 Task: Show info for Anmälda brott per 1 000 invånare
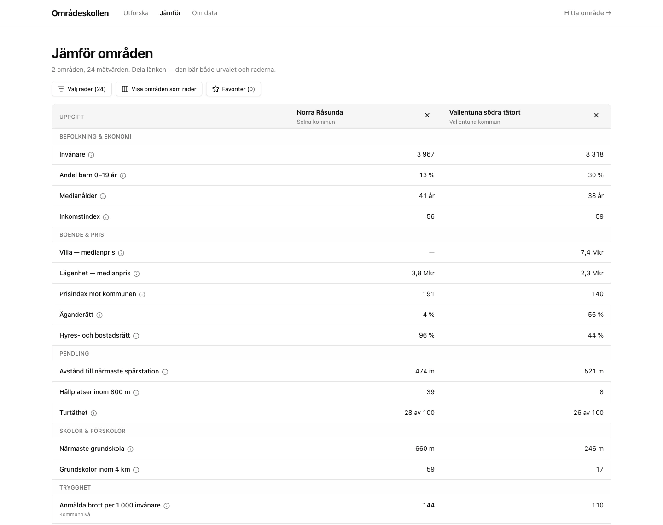167,506
